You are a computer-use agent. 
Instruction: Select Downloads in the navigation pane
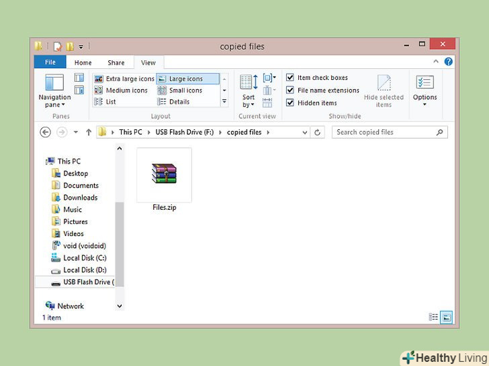click(80, 197)
